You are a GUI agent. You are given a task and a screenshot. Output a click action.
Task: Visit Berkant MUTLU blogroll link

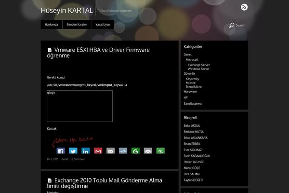(194, 132)
